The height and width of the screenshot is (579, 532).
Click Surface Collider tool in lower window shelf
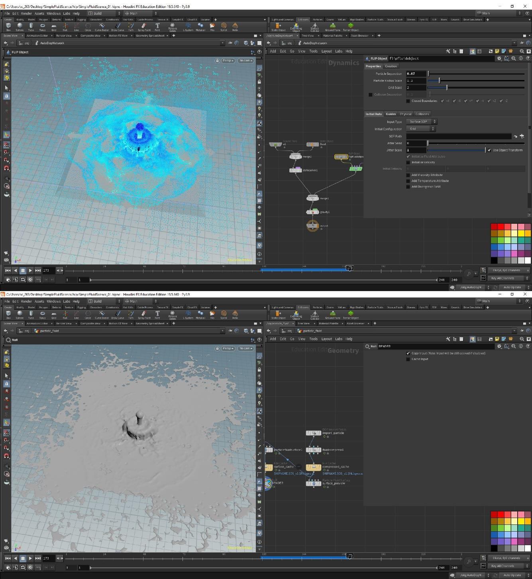(314, 315)
